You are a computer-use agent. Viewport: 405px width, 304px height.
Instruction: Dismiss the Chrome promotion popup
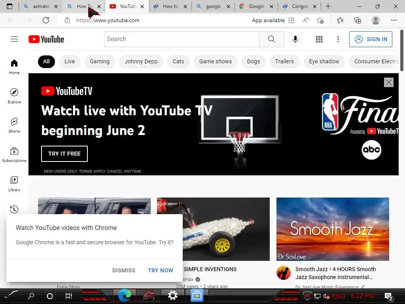124,270
